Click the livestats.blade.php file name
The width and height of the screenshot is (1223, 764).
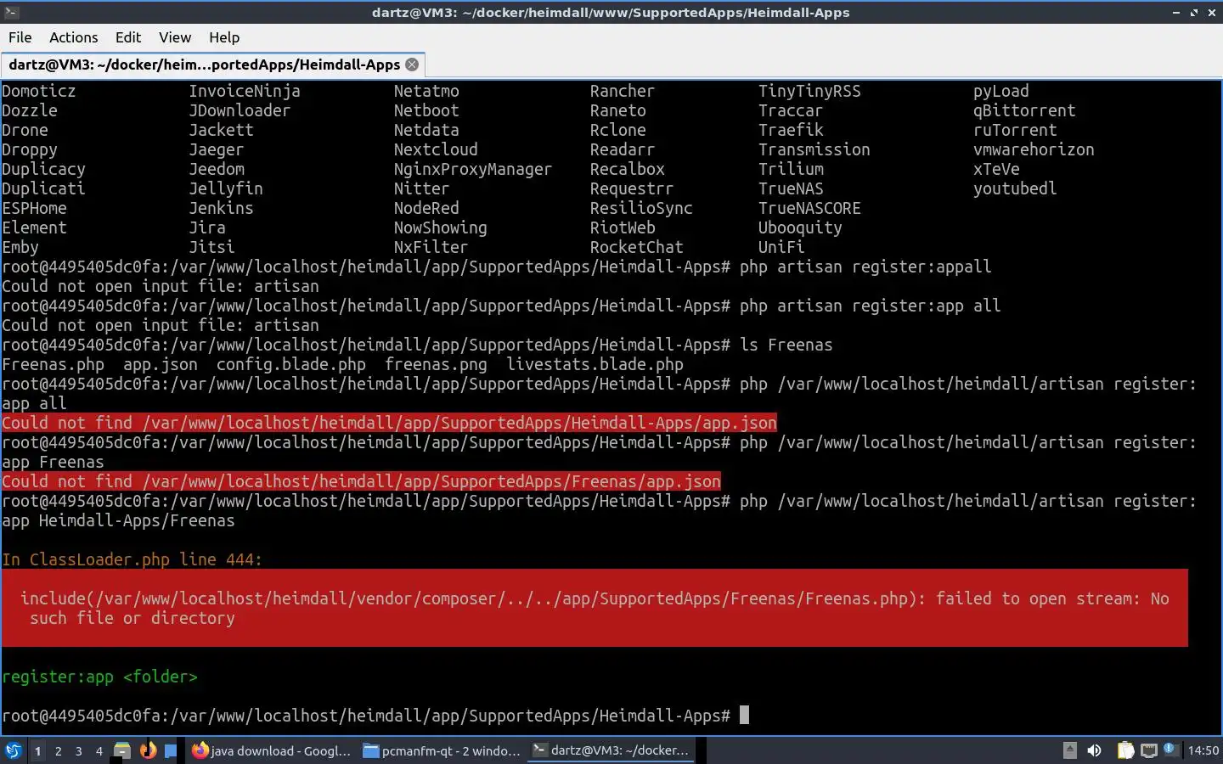pyautogui.click(x=595, y=364)
